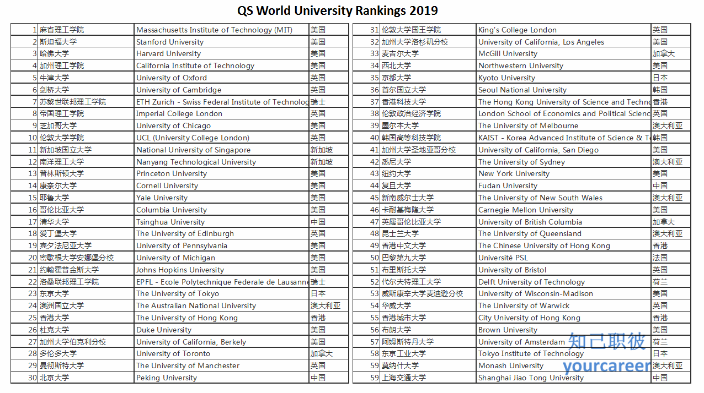This screenshot has width=704, height=393.
Task: Click the "Imperial College London" cell
Action: (x=222, y=114)
